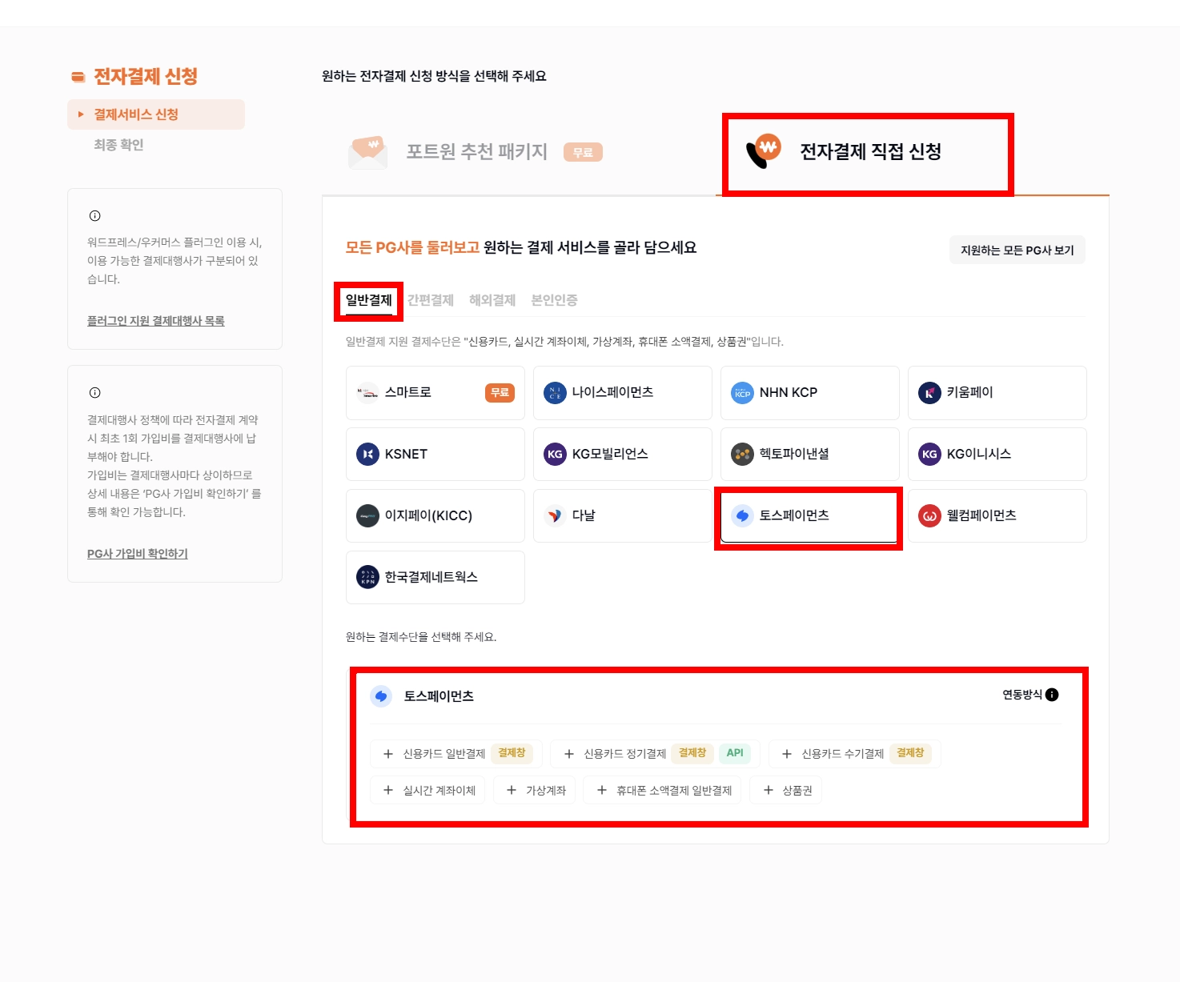Screen dimensions: 1180x982
Task: Choose the 나이스페이먼츠 provider card
Action: pos(623,393)
